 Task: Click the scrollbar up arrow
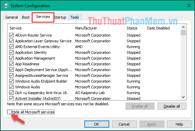click(x=183, y=27)
